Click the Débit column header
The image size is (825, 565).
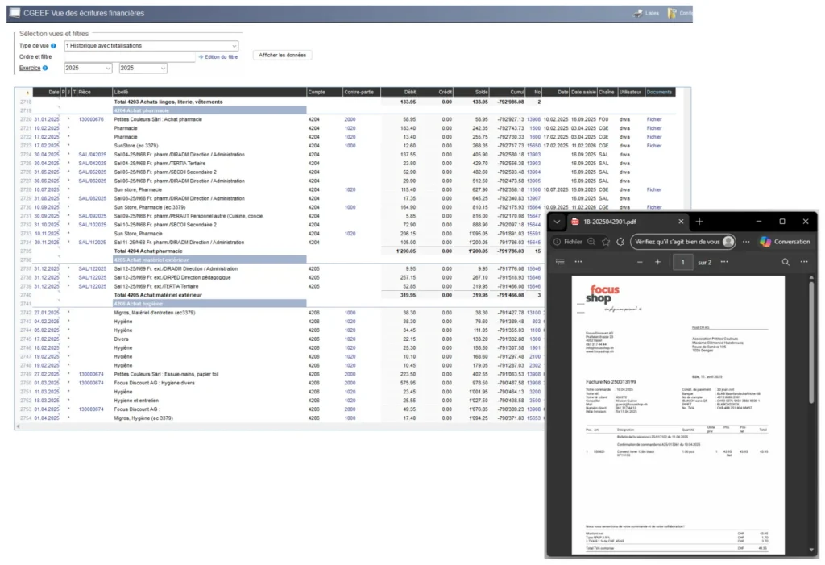[x=399, y=92]
